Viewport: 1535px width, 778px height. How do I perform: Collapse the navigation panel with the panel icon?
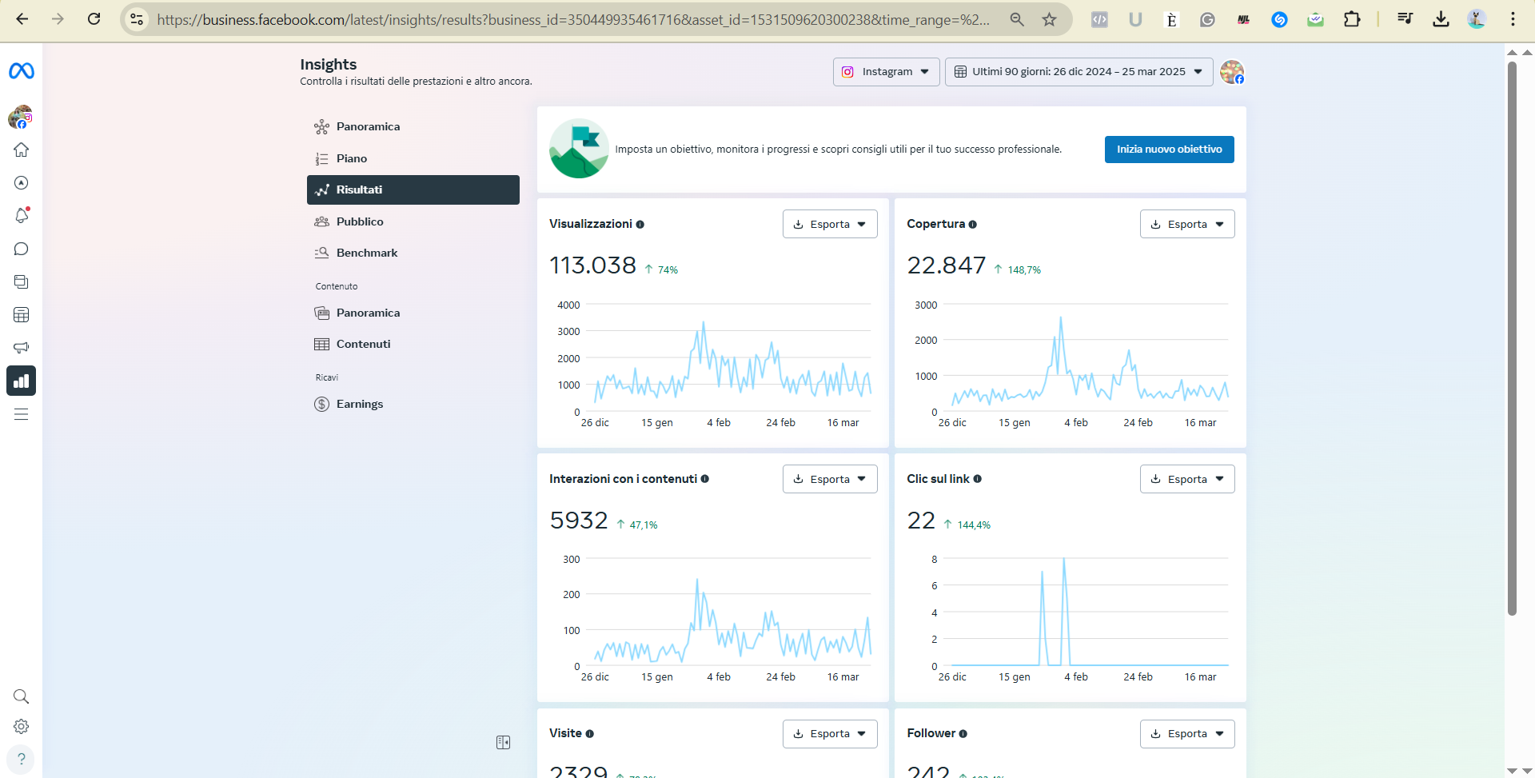click(x=503, y=743)
